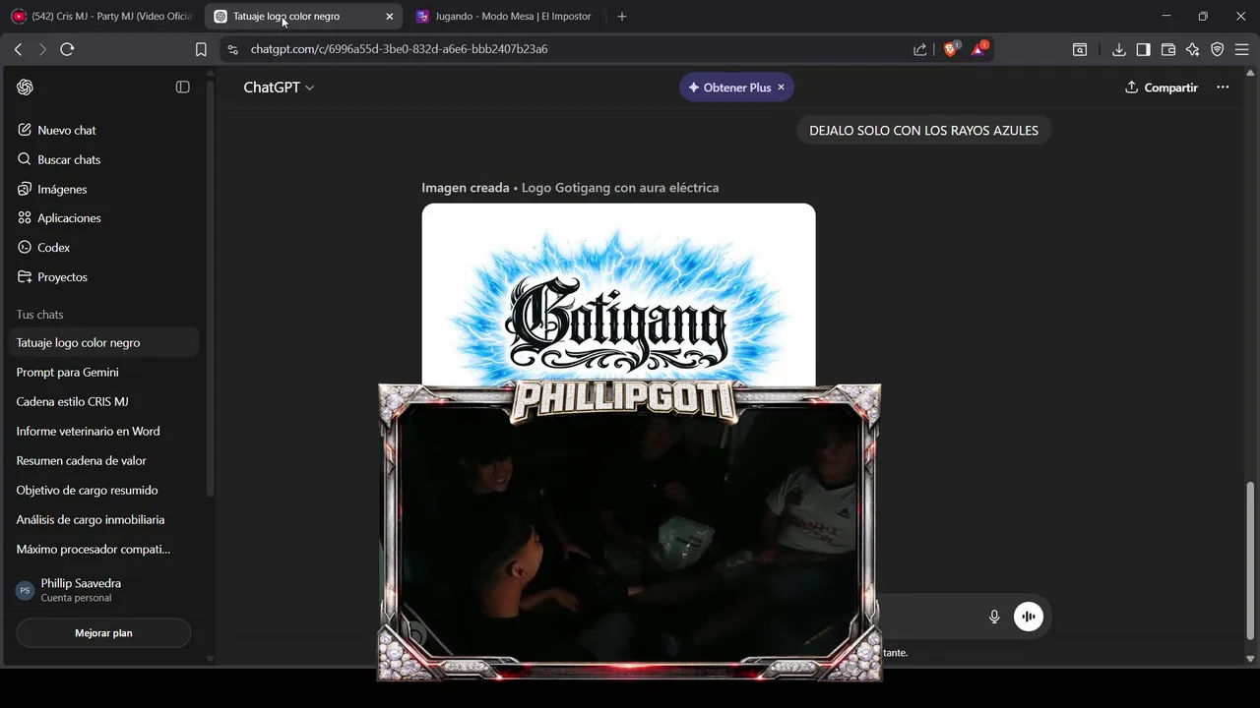The height and width of the screenshot is (708, 1260).
Task: Reload the page with the refresh icon
Action: pos(67,49)
